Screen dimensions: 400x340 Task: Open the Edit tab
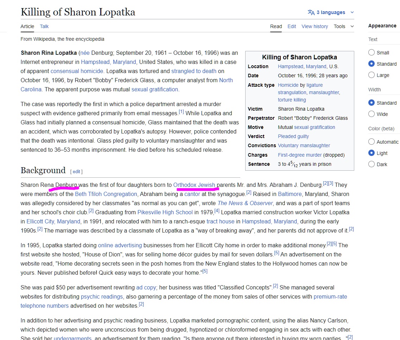pyautogui.click(x=292, y=26)
